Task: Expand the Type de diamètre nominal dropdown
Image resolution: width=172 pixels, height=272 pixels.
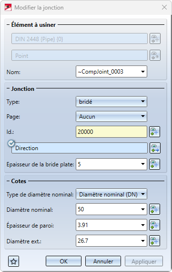Action: 111,194
